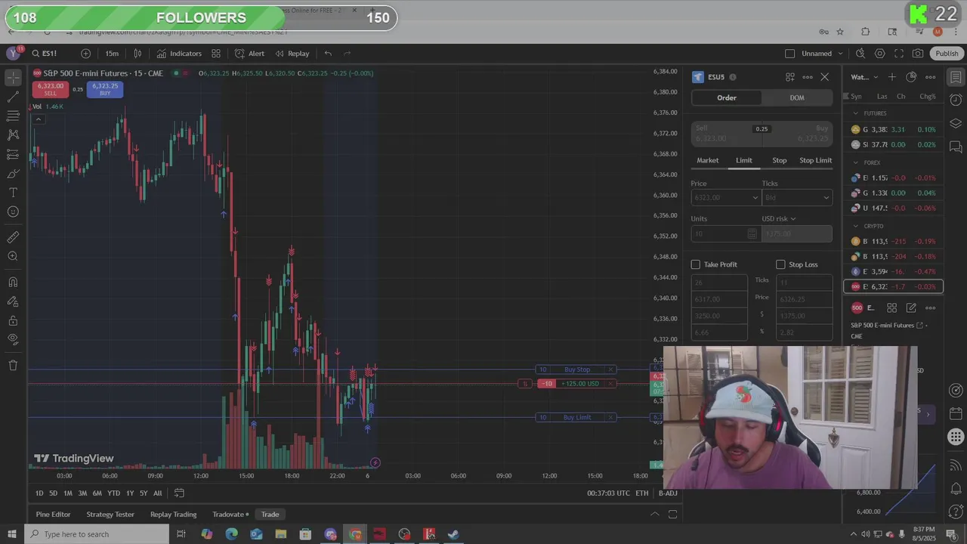Start bar Replay mode
Screen dimensions: 967x544
292,54
